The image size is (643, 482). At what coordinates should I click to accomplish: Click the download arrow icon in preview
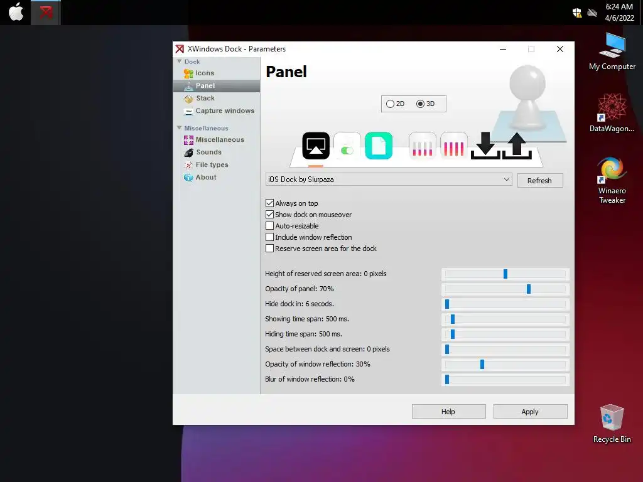485,146
